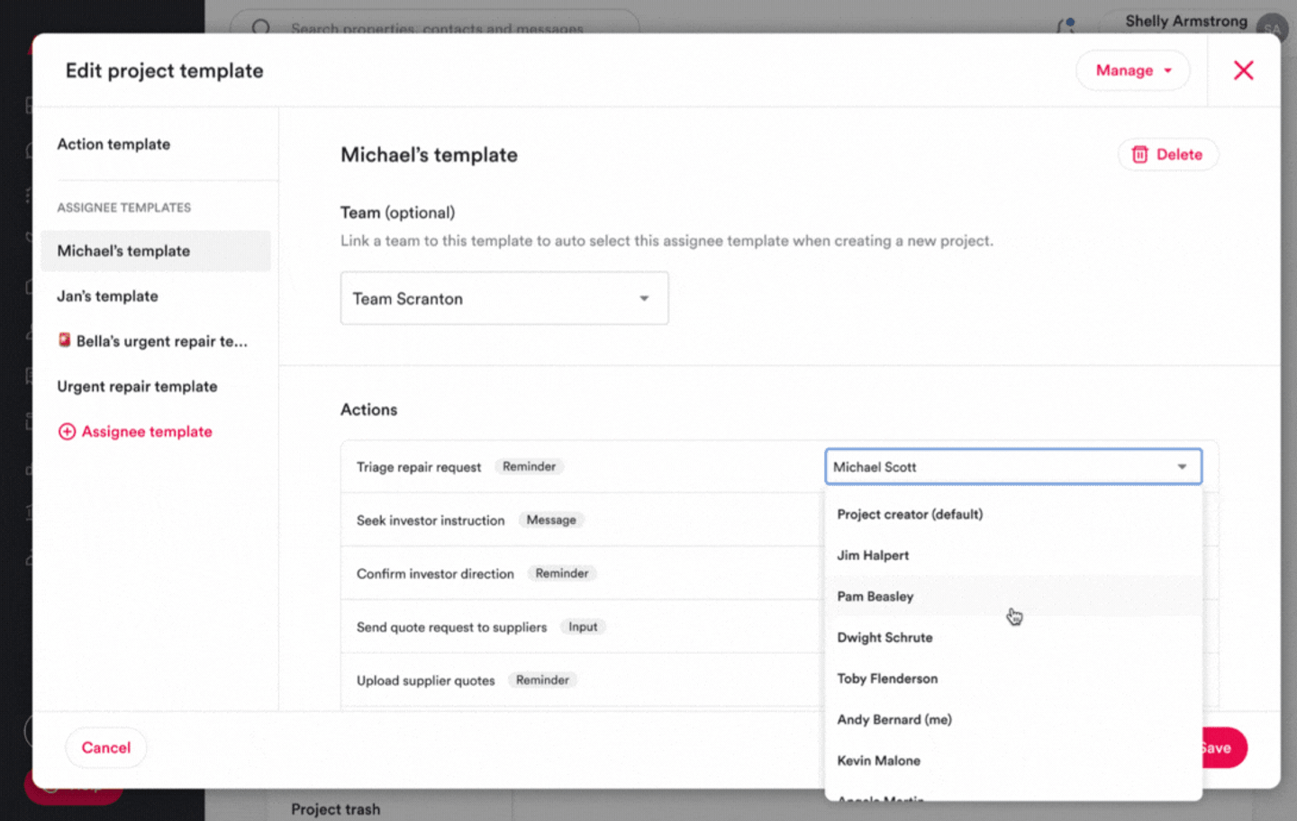The image size is (1297, 821).
Task: Collapse the Michael Scott assignee dropdown
Action: [x=1013, y=466]
